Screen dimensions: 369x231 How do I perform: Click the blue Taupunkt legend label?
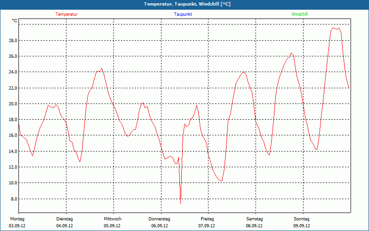183,14
